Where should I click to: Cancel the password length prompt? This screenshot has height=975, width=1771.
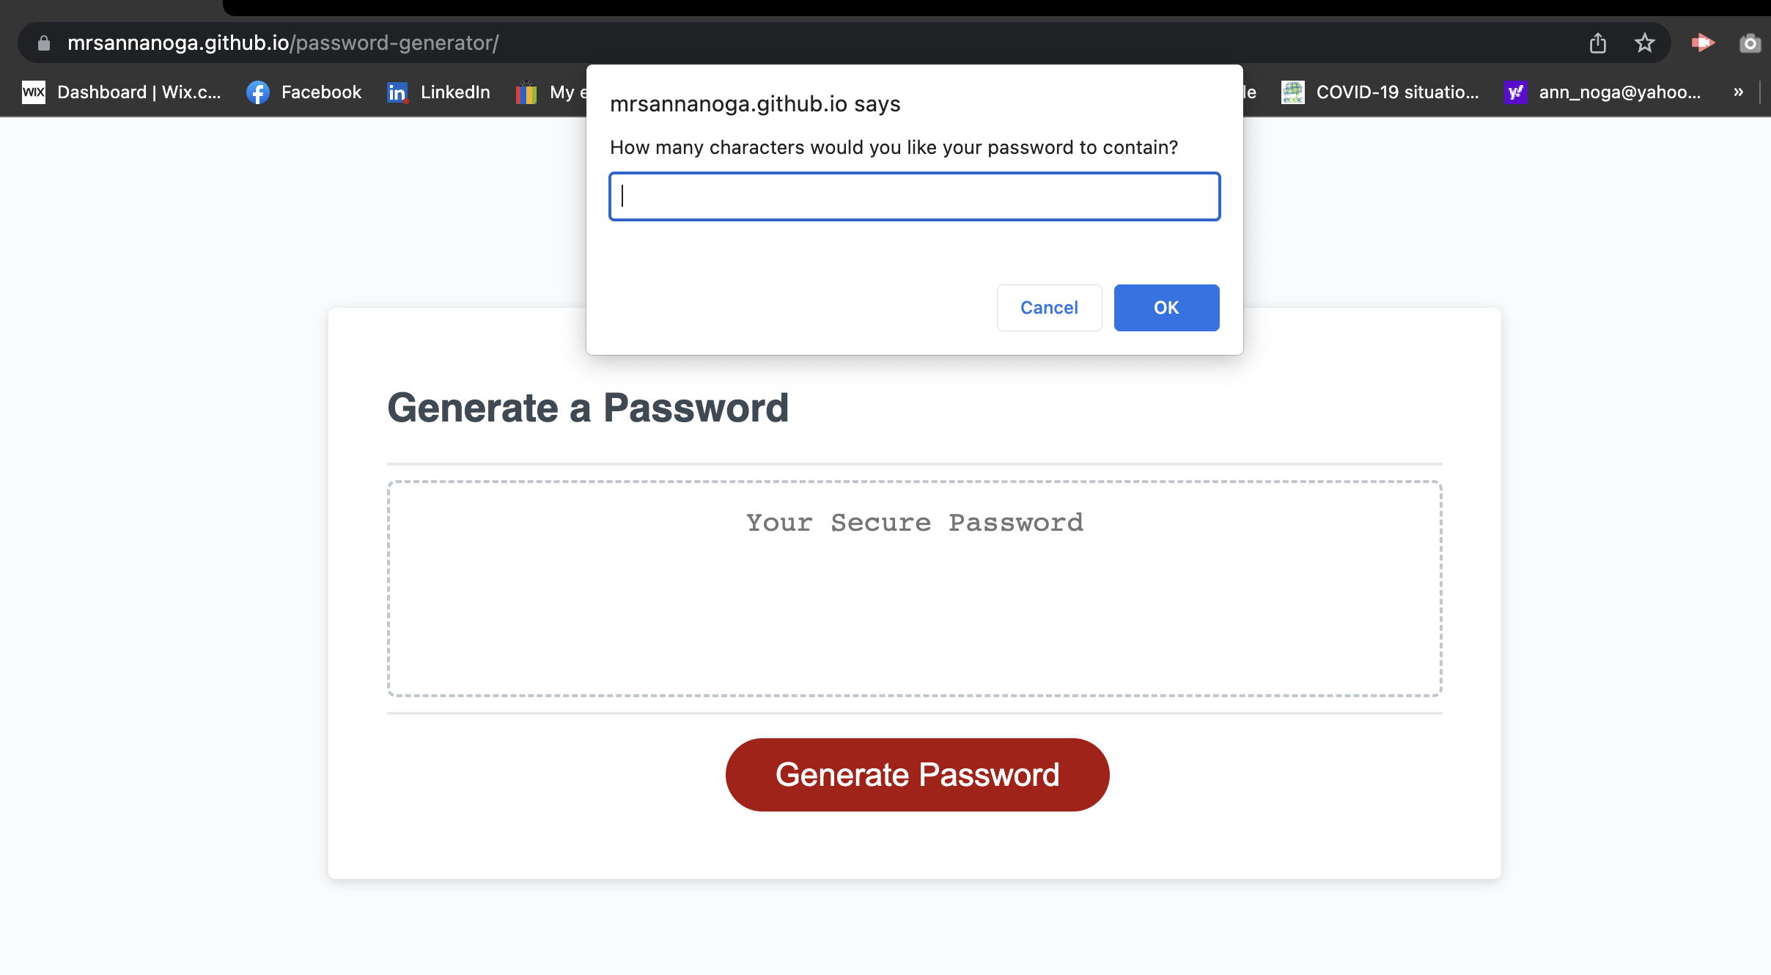tap(1048, 307)
